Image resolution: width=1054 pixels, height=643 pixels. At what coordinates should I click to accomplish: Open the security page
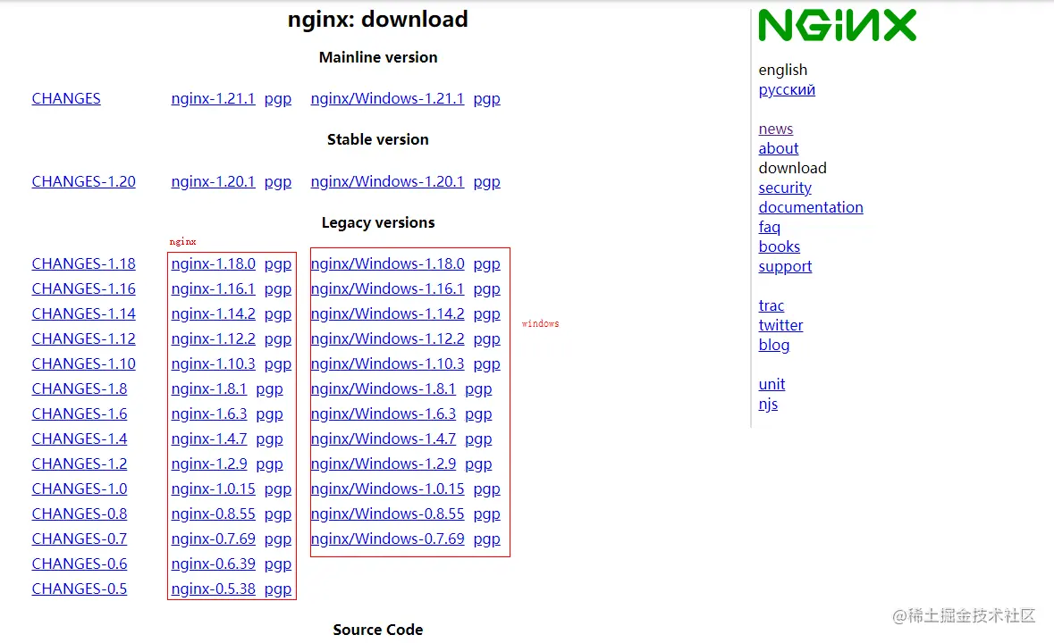pyautogui.click(x=784, y=188)
